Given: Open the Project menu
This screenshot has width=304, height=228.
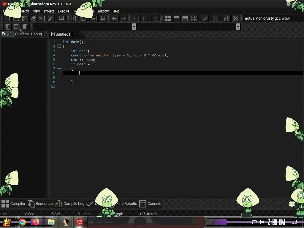Looking at the screenshot, I should click(49, 11).
